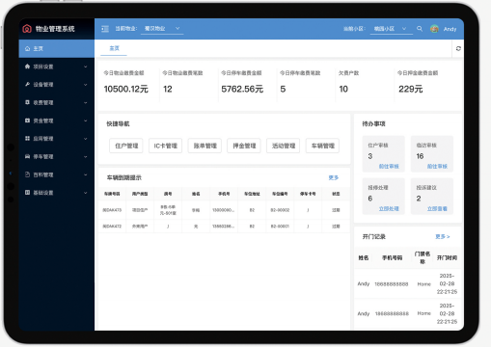Click the 10500.12元 amount
This screenshot has height=347, width=491.
pyautogui.click(x=126, y=89)
